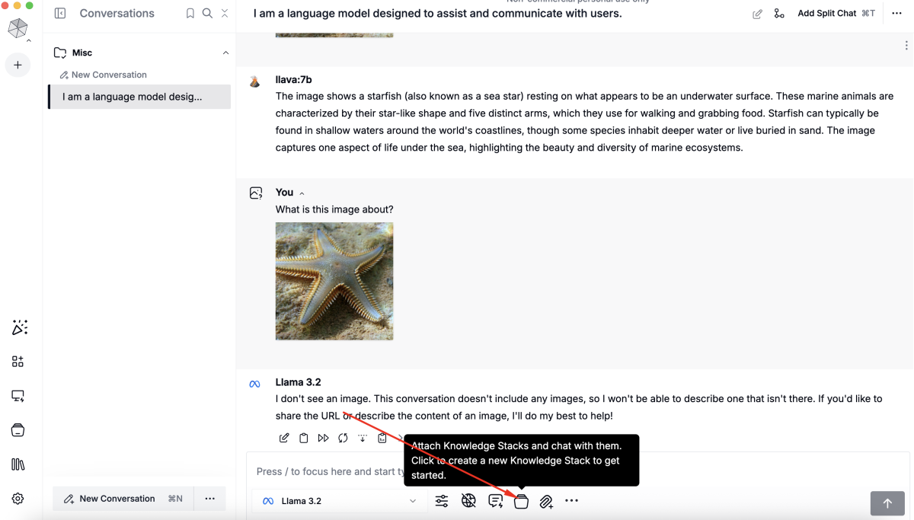
Task: Open the starfish image thumbnail
Action: pyautogui.click(x=334, y=281)
